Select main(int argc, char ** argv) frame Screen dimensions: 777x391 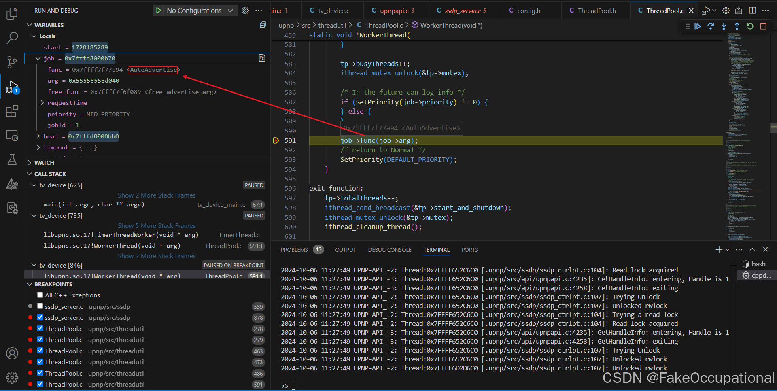click(147, 204)
